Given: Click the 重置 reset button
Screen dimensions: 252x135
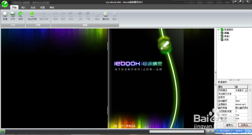Looking at the screenshot, I should [230, 125].
